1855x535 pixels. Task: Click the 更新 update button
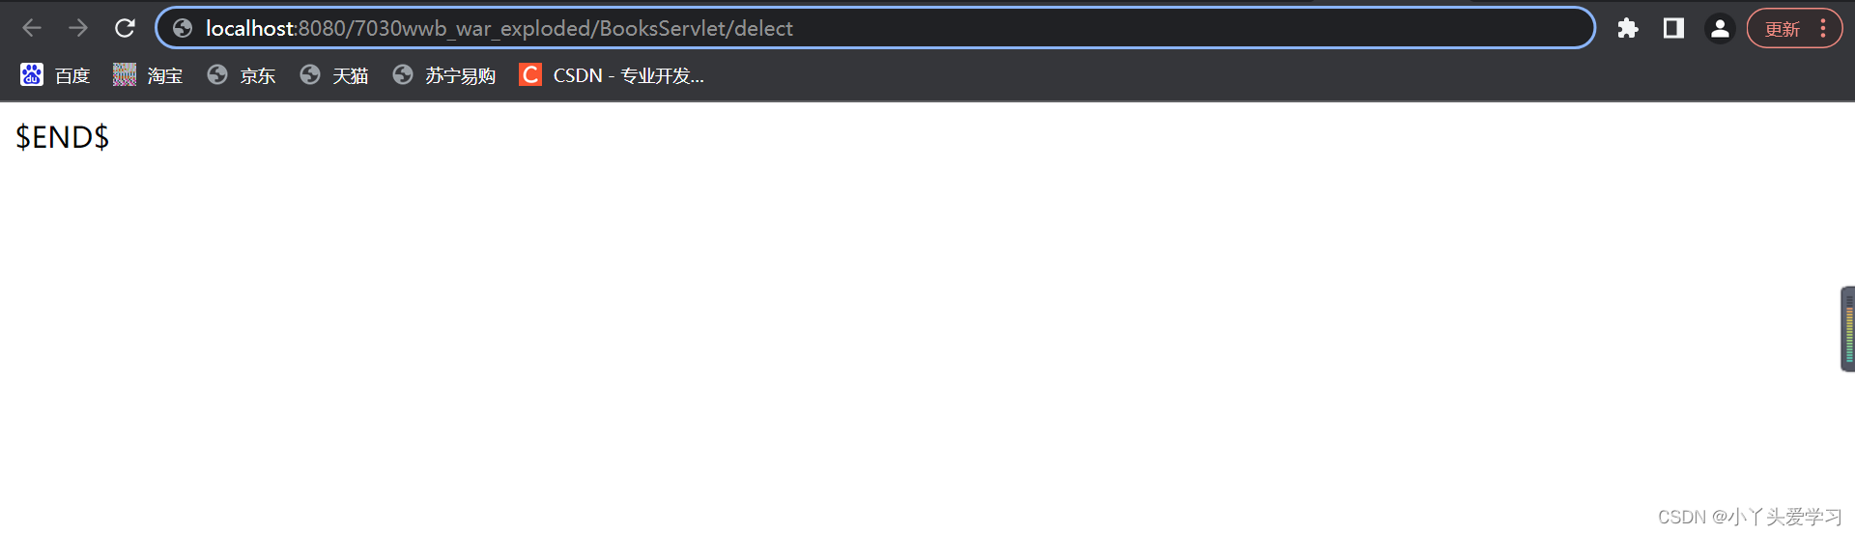click(1783, 29)
